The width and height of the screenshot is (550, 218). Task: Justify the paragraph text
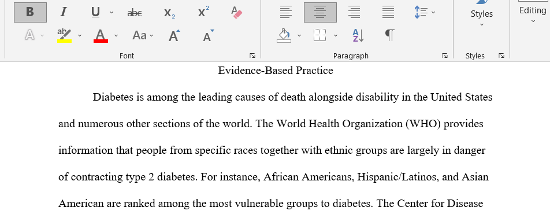[x=388, y=12]
